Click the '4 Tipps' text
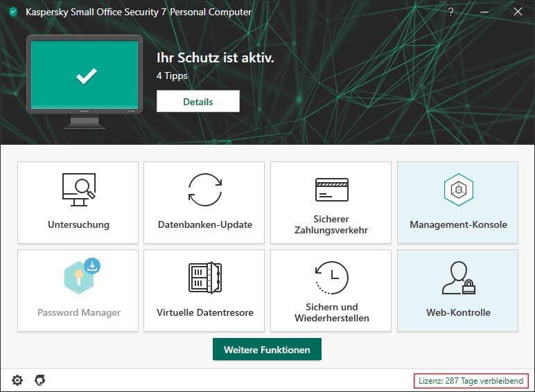Screen dimensions: 535x392 click(x=172, y=75)
